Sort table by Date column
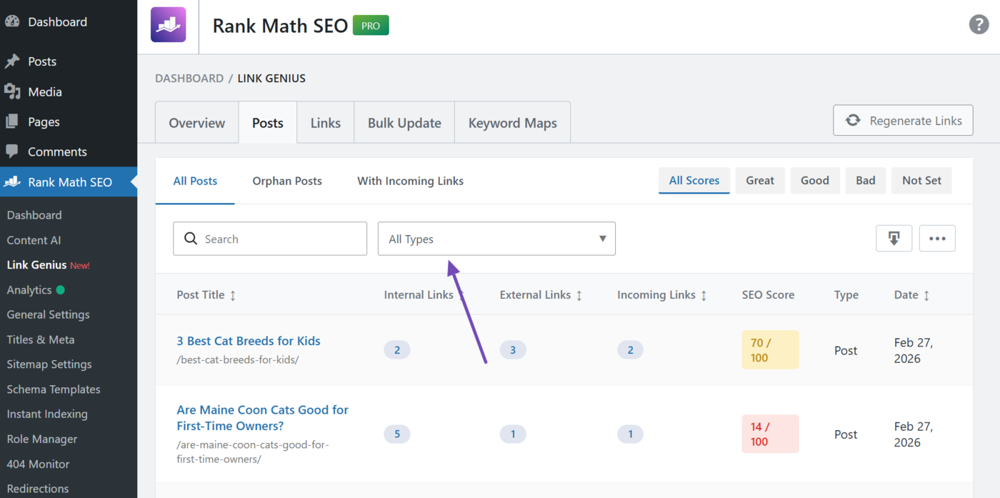This screenshot has width=1000, height=498. [x=926, y=295]
